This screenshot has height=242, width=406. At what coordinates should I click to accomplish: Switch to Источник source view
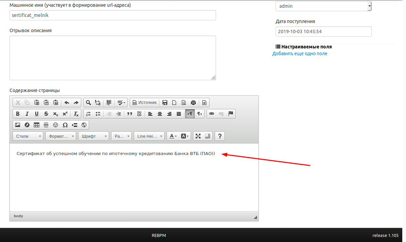pos(145,103)
